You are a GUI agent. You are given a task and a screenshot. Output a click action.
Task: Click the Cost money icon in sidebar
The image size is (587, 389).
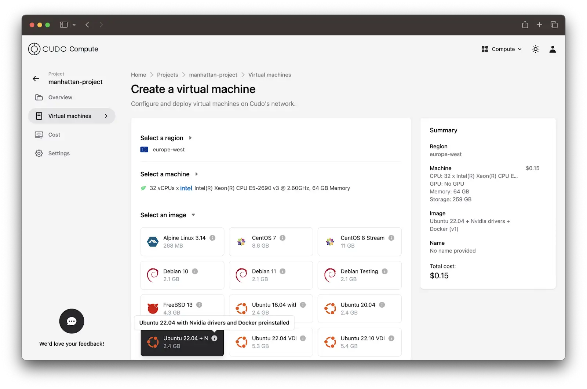click(x=39, y=135)
